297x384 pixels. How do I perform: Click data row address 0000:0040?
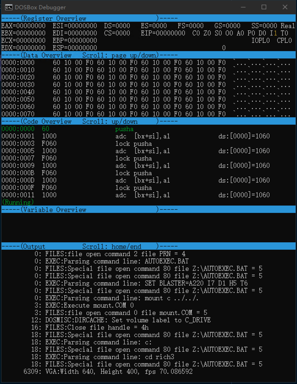click(x=18, y=92)
